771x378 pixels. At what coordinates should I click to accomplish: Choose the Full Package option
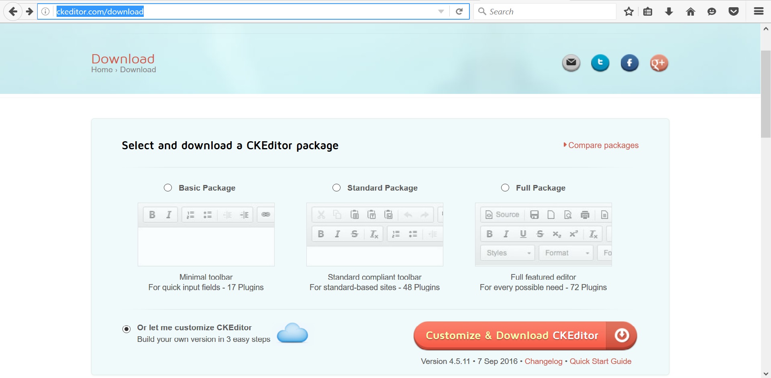(505, 187)
